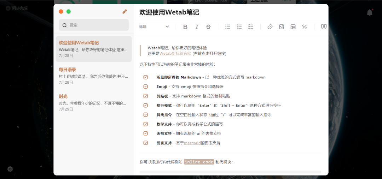Click the 同步完成 sync status
The image size is (382, 179).
click(17, 8)
